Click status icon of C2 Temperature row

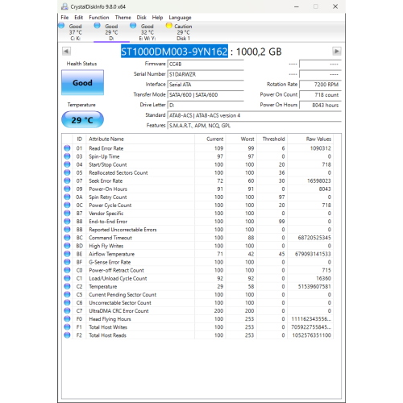(x=67, y=286)
